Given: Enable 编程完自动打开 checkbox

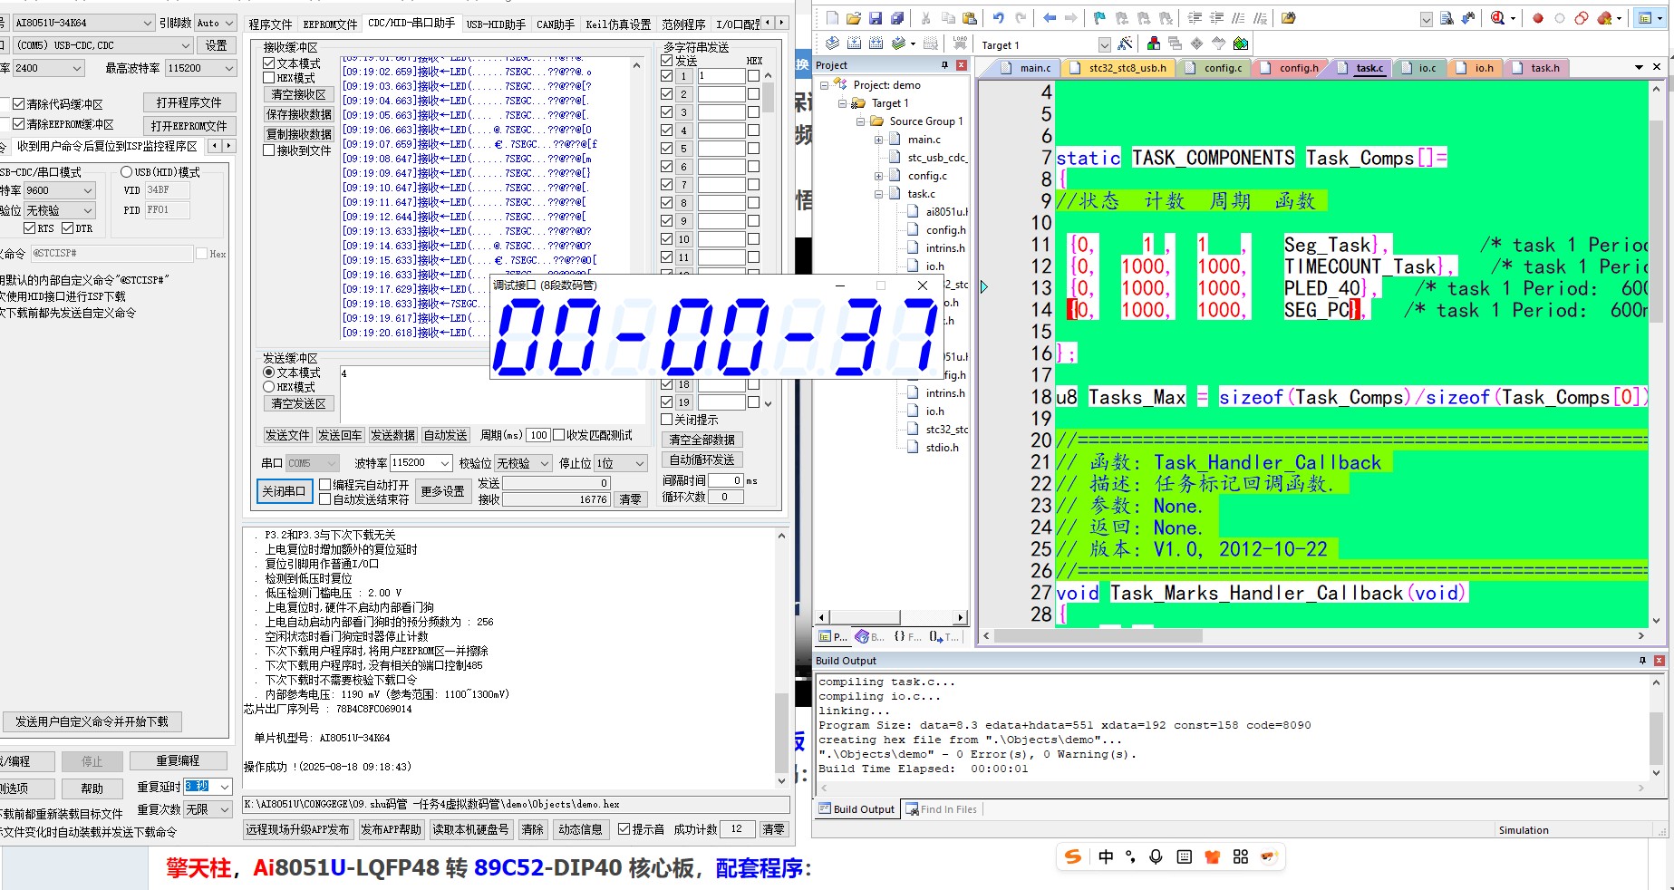Looking at the screenshot, I should pos(325,485).
